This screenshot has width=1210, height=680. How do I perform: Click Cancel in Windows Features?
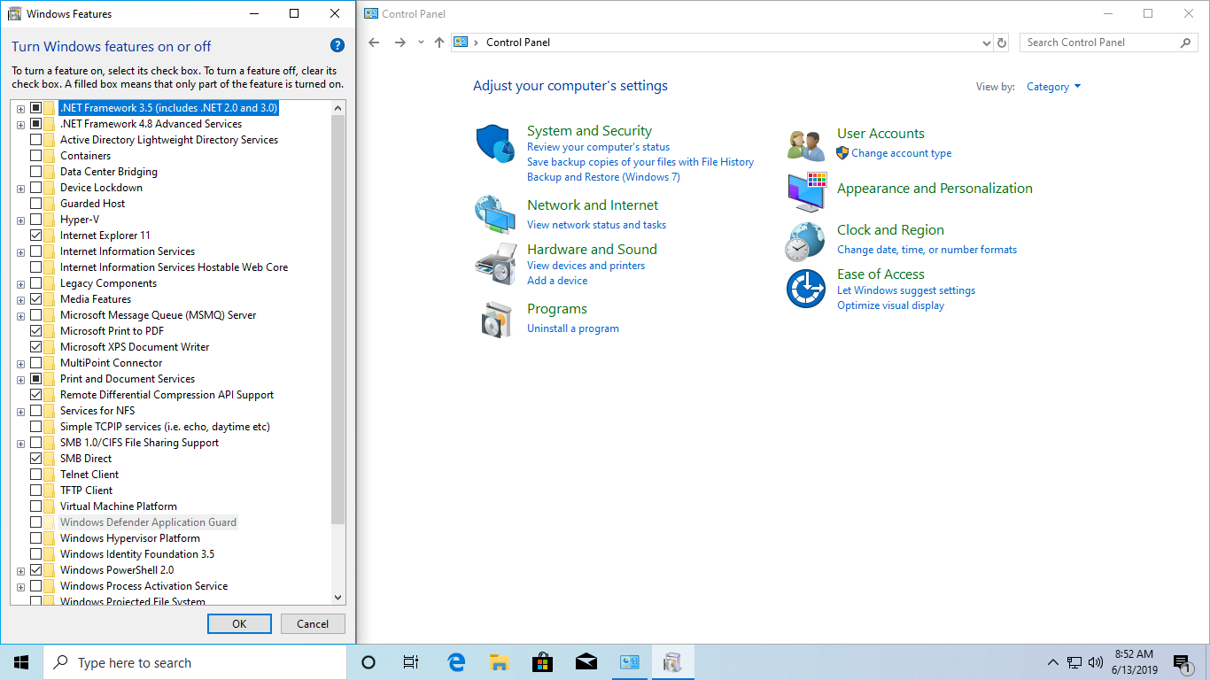pos(313,623)
